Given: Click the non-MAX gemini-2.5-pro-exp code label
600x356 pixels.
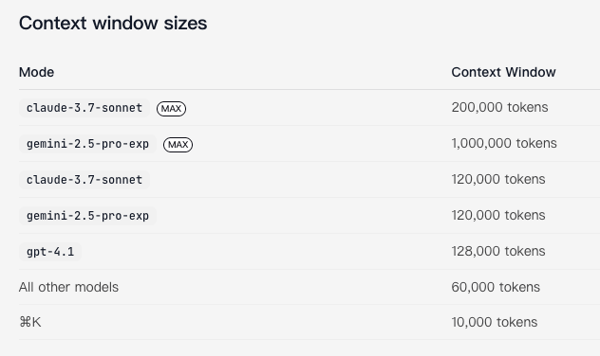Looking at the screenshot, I should [87, 216].
